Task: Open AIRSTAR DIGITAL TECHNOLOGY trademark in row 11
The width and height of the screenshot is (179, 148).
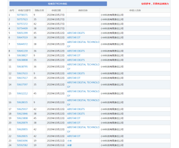Action: pyautogui.click(x=83, y=66)
